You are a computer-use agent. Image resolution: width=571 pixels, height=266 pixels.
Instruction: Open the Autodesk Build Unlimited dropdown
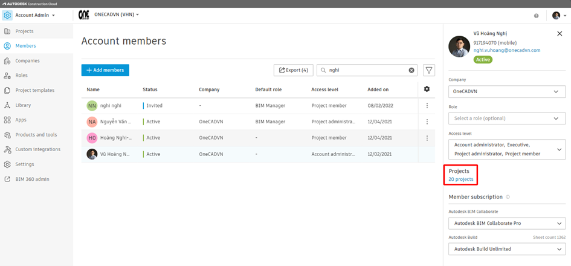[x=507, y=249]
